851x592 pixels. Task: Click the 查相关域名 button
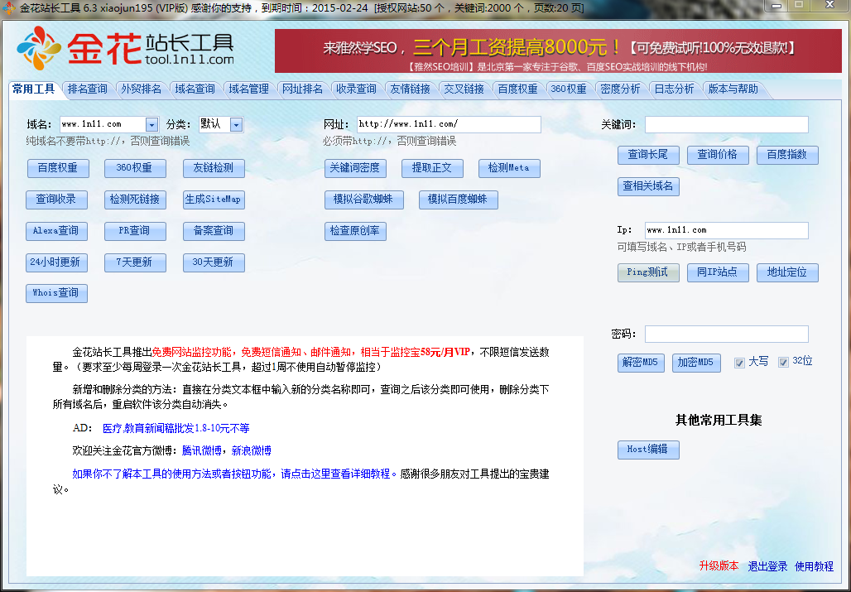648,186
